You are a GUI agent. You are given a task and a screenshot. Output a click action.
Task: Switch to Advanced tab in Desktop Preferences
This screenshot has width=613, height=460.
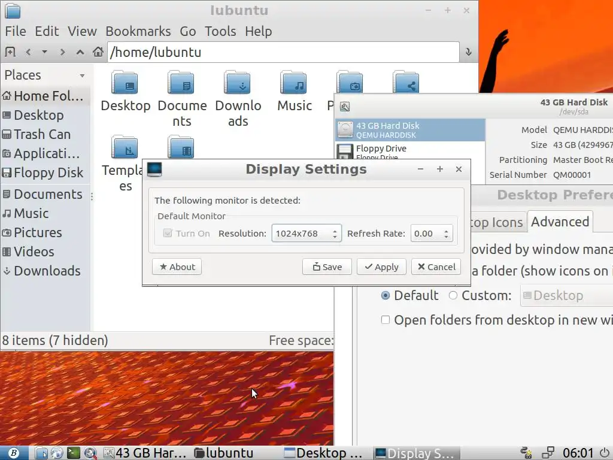click(560, 222)
